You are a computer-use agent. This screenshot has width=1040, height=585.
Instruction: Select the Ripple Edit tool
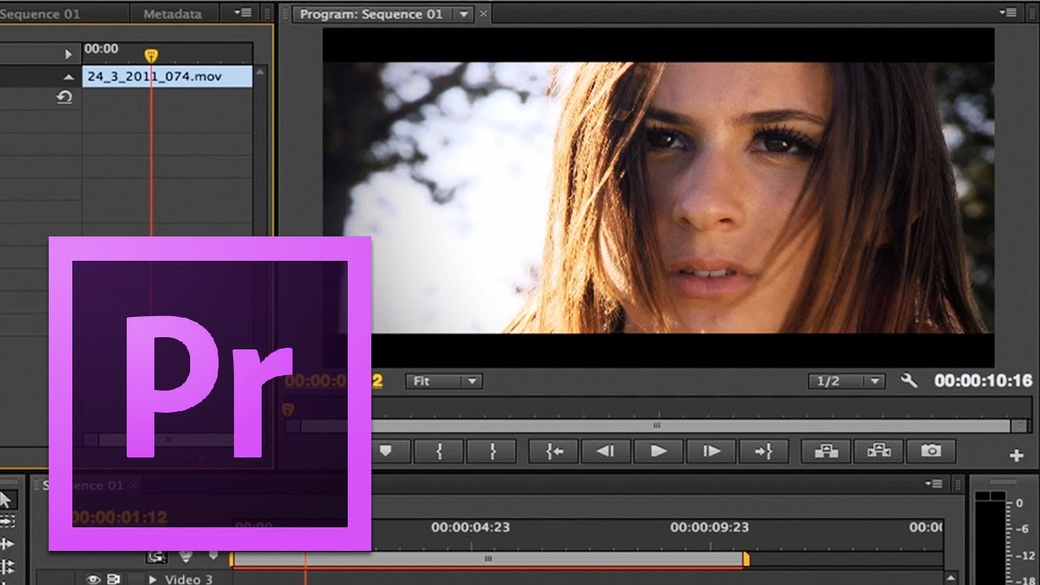(6, 544)
